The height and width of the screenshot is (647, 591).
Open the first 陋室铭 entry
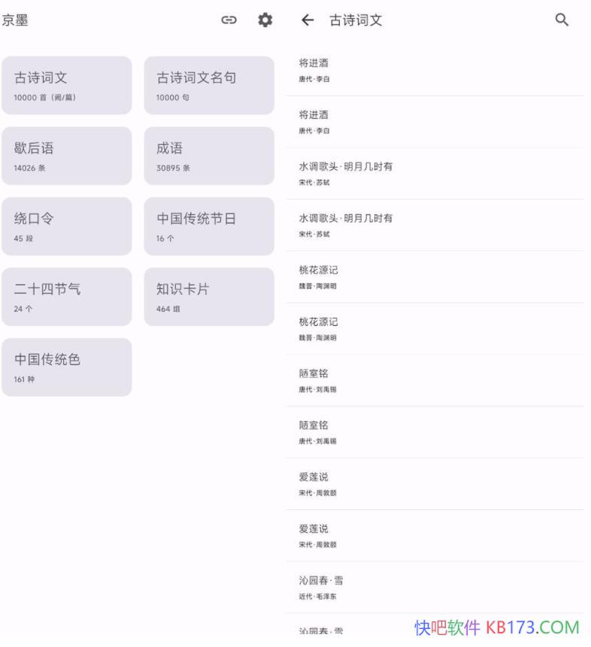coord(435,380)
